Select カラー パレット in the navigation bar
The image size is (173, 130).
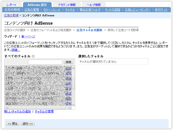52,10
